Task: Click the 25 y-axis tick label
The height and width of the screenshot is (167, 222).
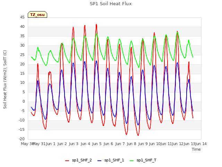Action: (x=22, y=55)
